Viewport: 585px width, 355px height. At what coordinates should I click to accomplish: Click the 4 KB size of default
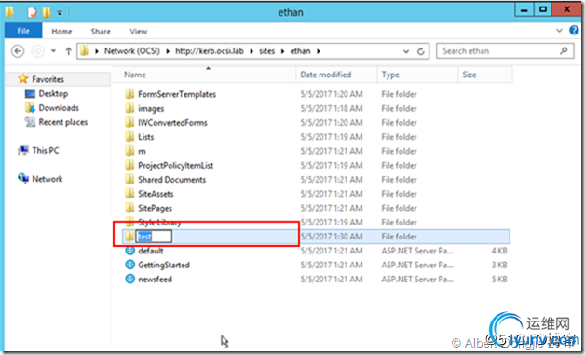click(499, 251)
